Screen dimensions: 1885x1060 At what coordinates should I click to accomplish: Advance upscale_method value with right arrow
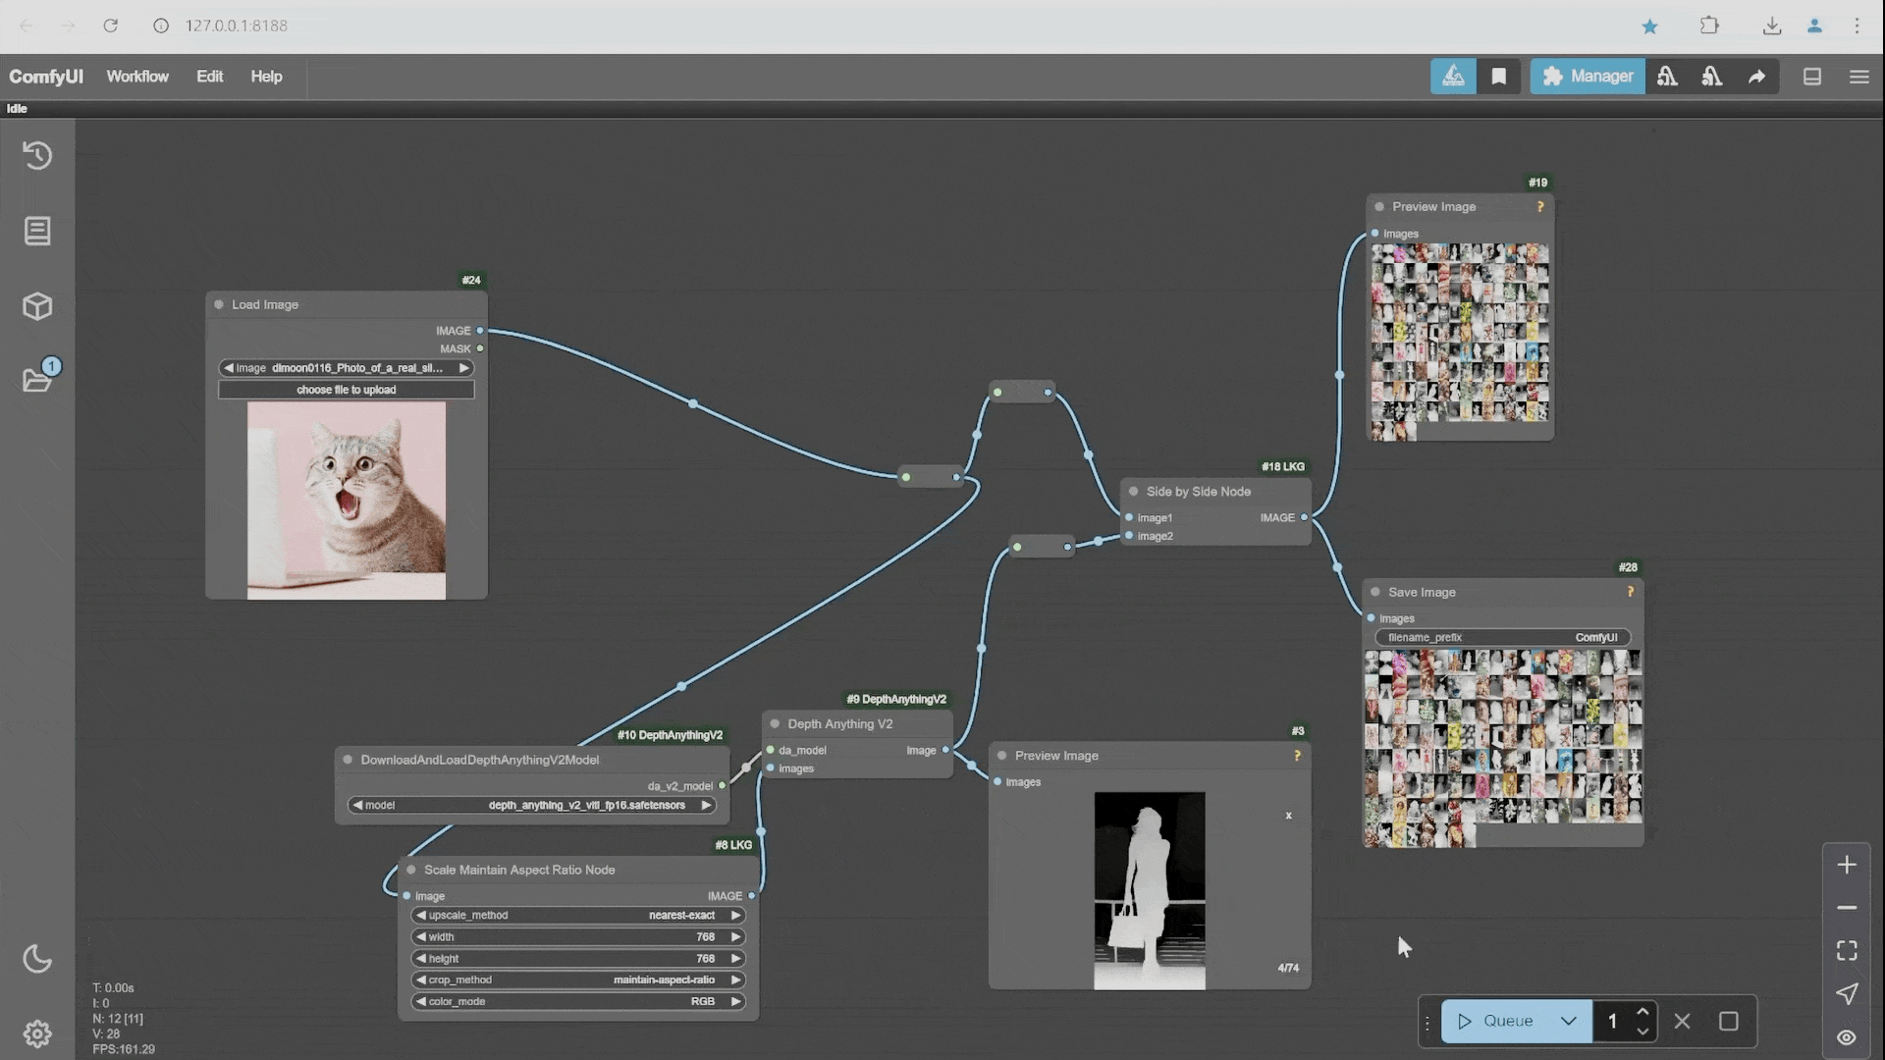click(x=735, y=915)
